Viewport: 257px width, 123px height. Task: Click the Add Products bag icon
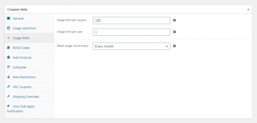(x=8, y=57)
